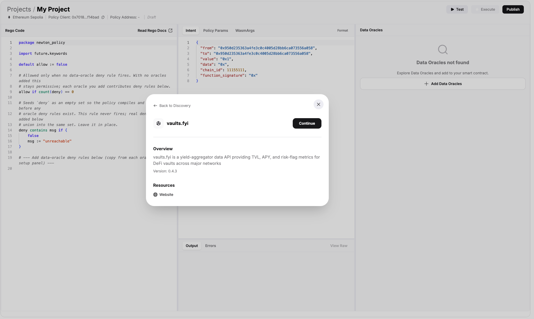Click the "to" address in Intent JSON
Image resolution: width=534 pixels, height=319 pixels.
(x=262, y=53)
